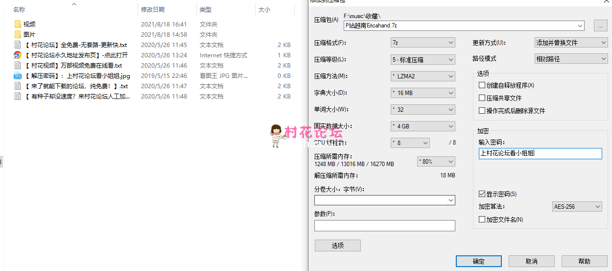
Task: Click the 0 KB size cell
Action: (284, 75)
